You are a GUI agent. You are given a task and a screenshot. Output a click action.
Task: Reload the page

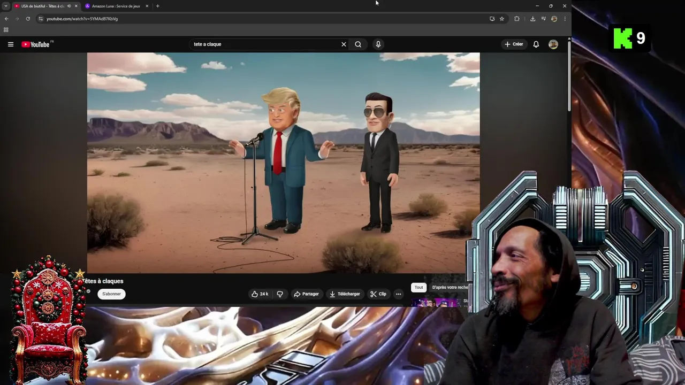[28, 19]
